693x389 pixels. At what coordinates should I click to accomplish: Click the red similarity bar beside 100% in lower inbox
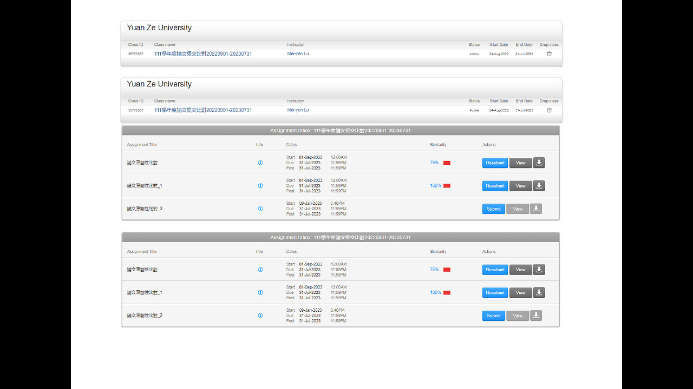coord(447,293)
